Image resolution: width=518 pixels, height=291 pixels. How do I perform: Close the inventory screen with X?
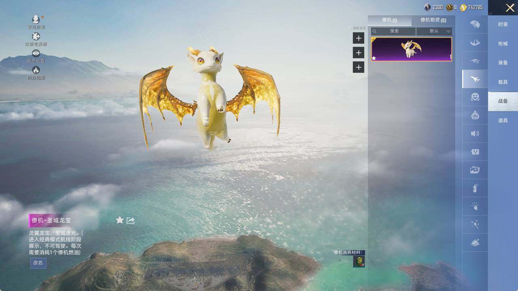510,8
